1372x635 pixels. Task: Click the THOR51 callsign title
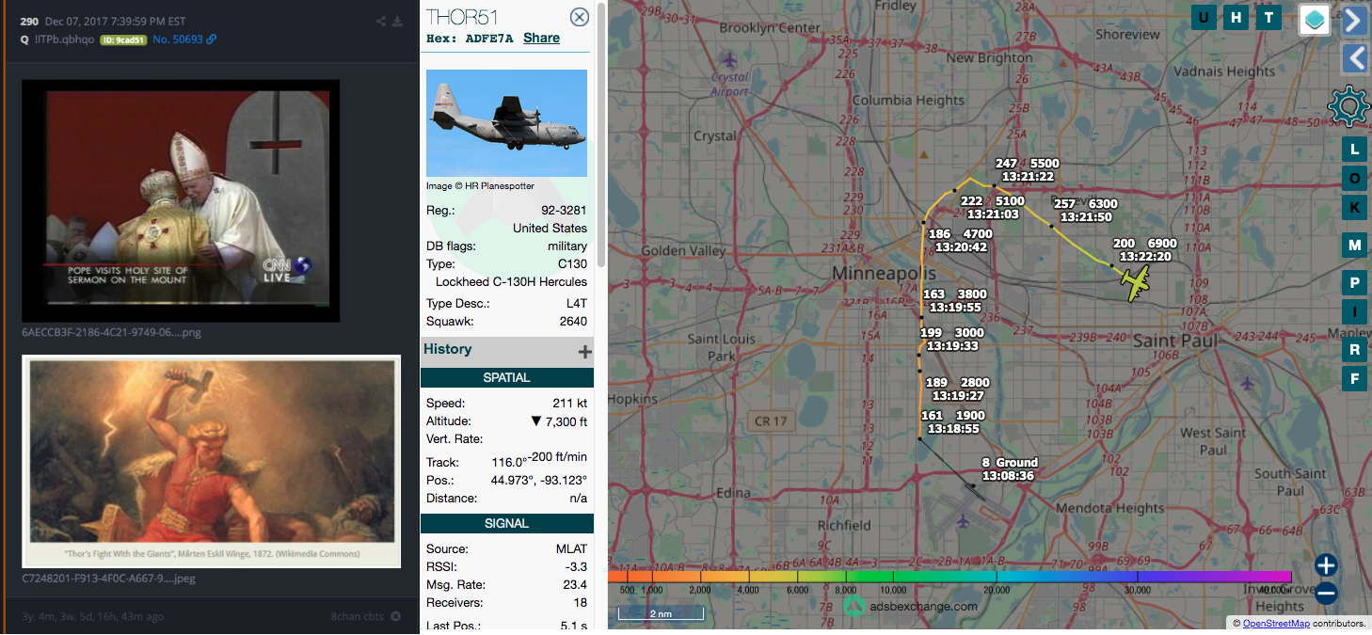tap(462, 17)
